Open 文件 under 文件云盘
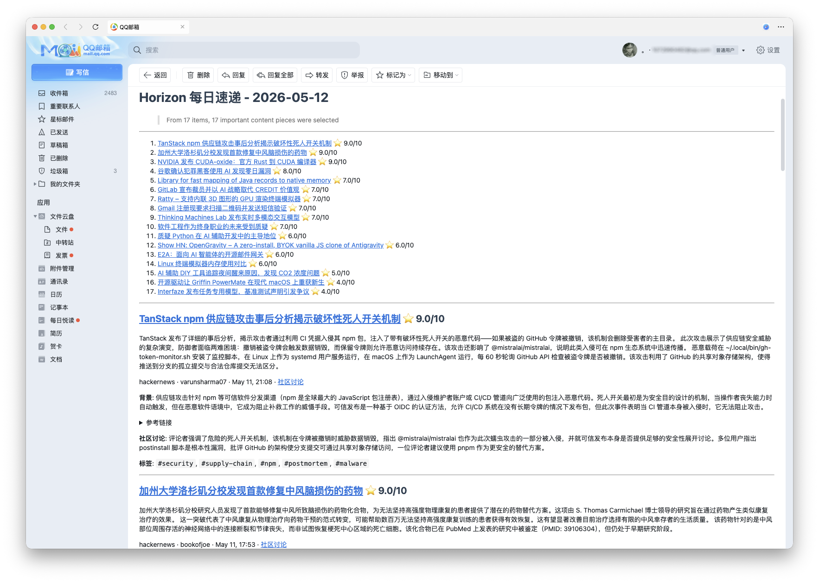Screen dimensions: 819x583 [x=61, y=229]
